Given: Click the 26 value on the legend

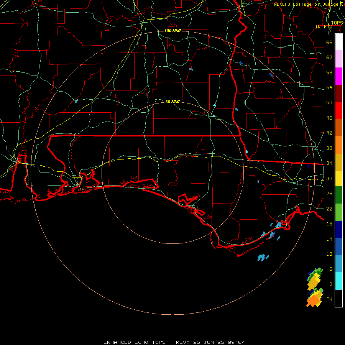Looking at the screenshot, I should (329, 194).
